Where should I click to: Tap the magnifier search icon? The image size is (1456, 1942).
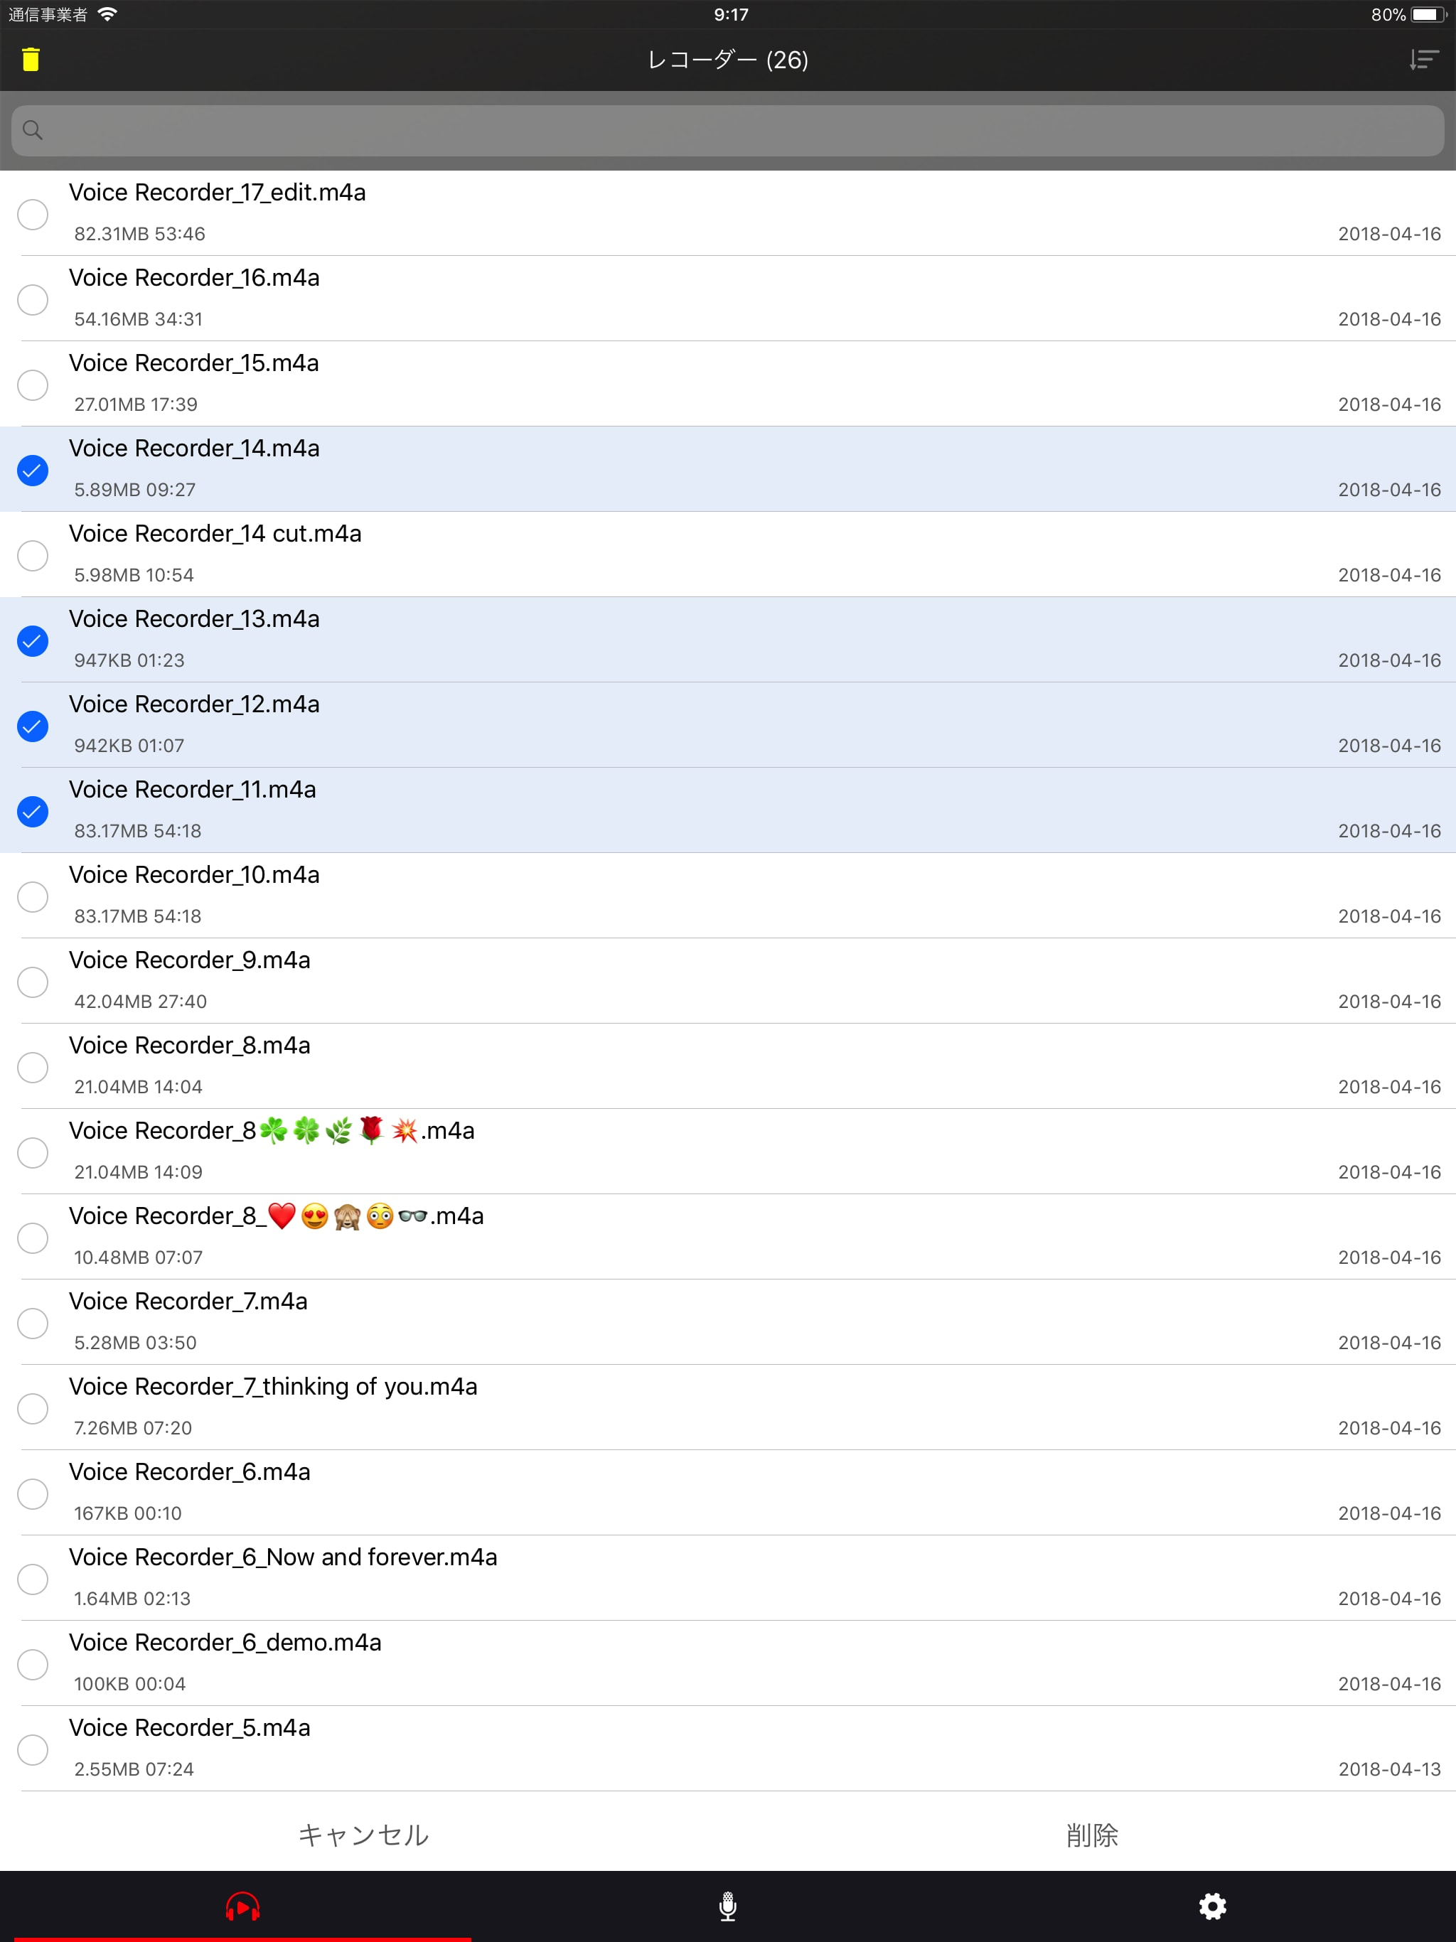coord(33,131)
